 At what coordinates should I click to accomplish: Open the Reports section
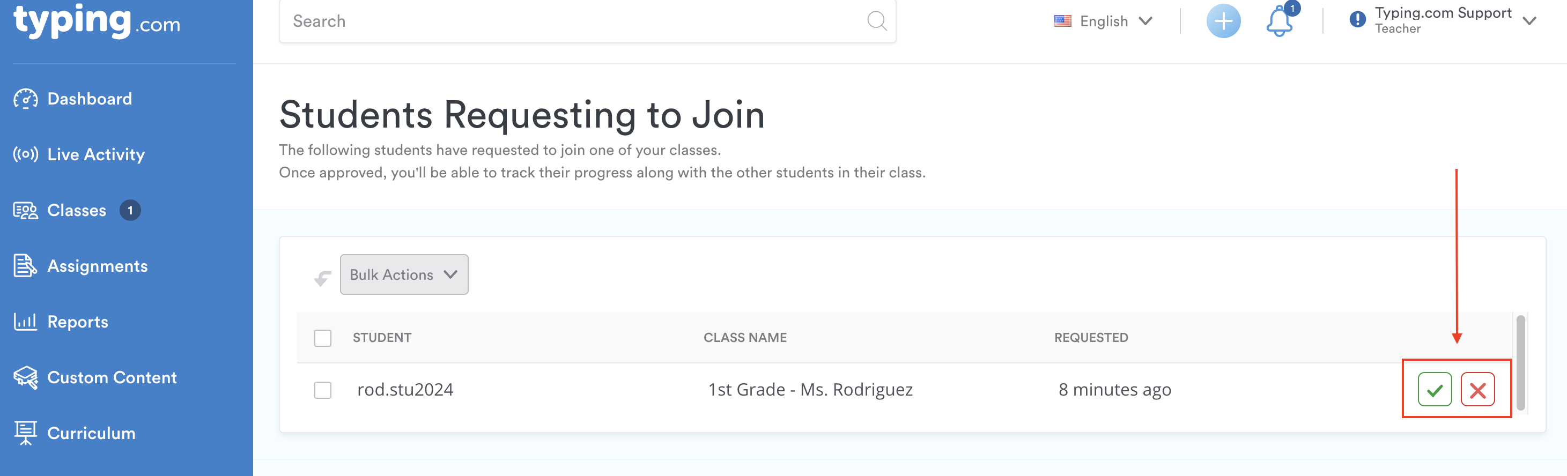pos(77,322)
